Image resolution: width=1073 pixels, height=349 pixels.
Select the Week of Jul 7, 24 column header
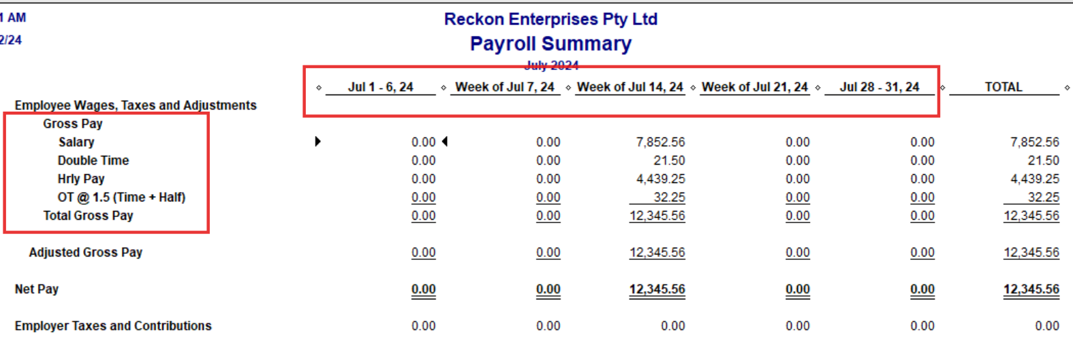click(505, 87)
